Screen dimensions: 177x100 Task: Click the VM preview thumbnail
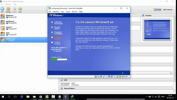[x=157, y=30]
